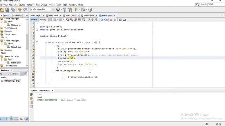
Task: Click the Shift Line Right icon
Action: point(106,20)
